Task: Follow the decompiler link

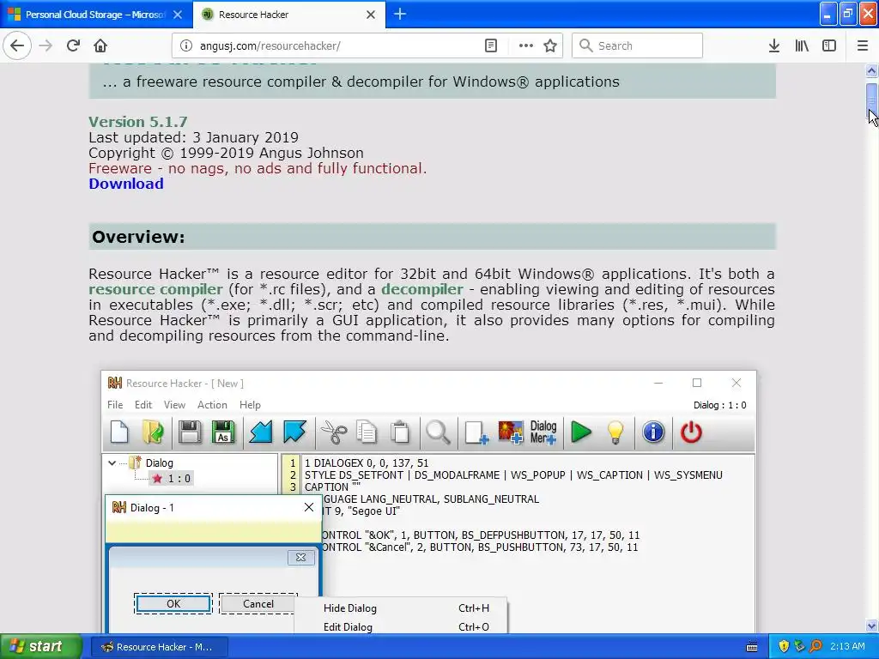Action: point(422,289)
